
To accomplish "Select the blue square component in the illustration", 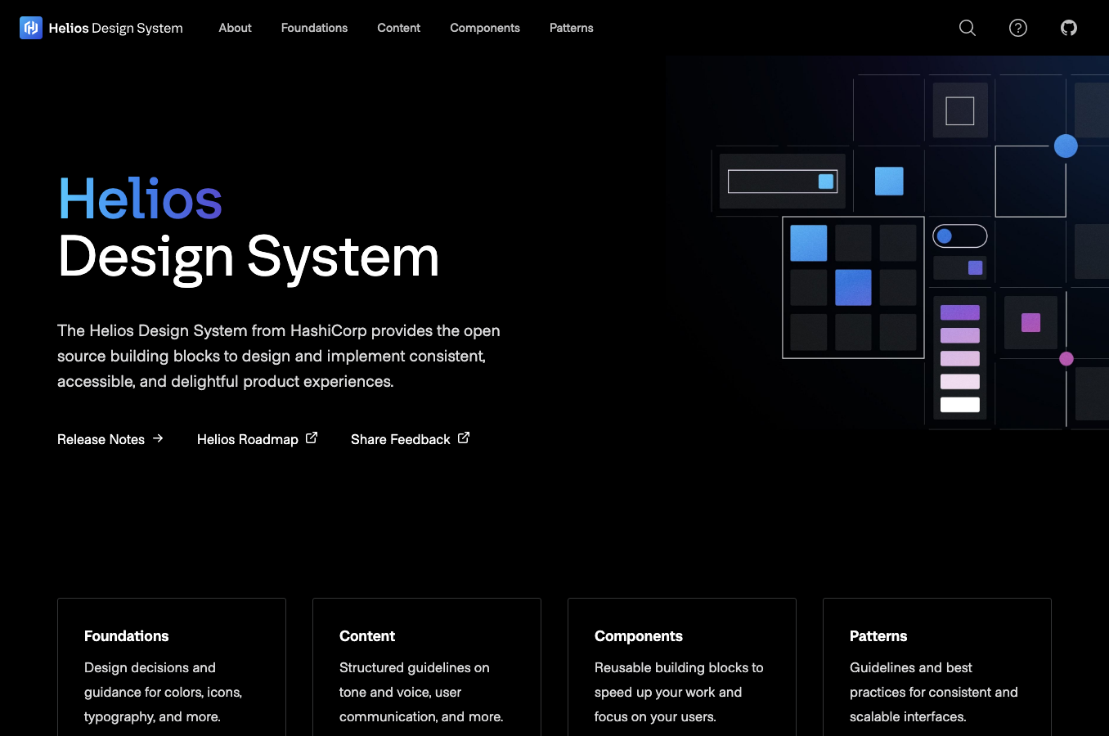I will (889, 181).
